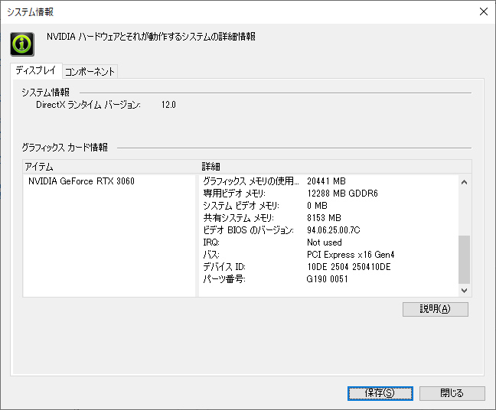The image size is (496, 410).
Task: Click the グラフィックス メモリの使用 row label
Action: pos(250,181)
